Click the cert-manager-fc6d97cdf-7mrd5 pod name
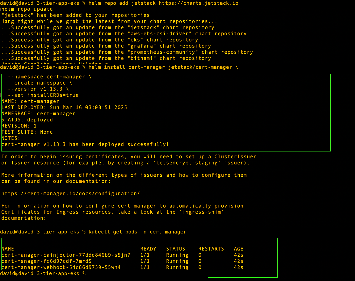The height and width of the screenshot is (281, 355). tap(46, 261)
